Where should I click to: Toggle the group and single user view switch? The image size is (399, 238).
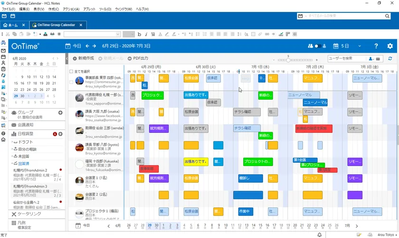coord(317,46)
